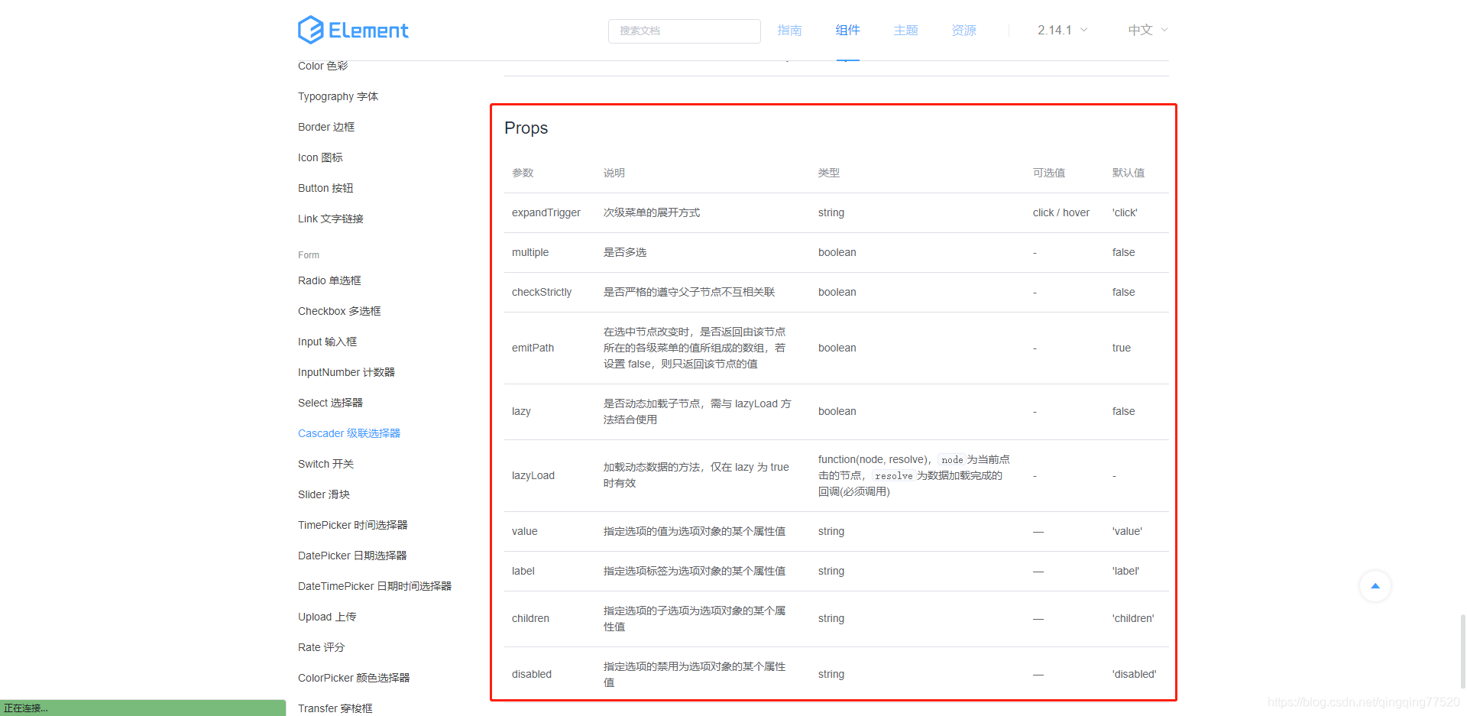Viewport: 1467px width, 716px height.
Task: Click the 'children' default value cell
Action: click(1133, 618)
